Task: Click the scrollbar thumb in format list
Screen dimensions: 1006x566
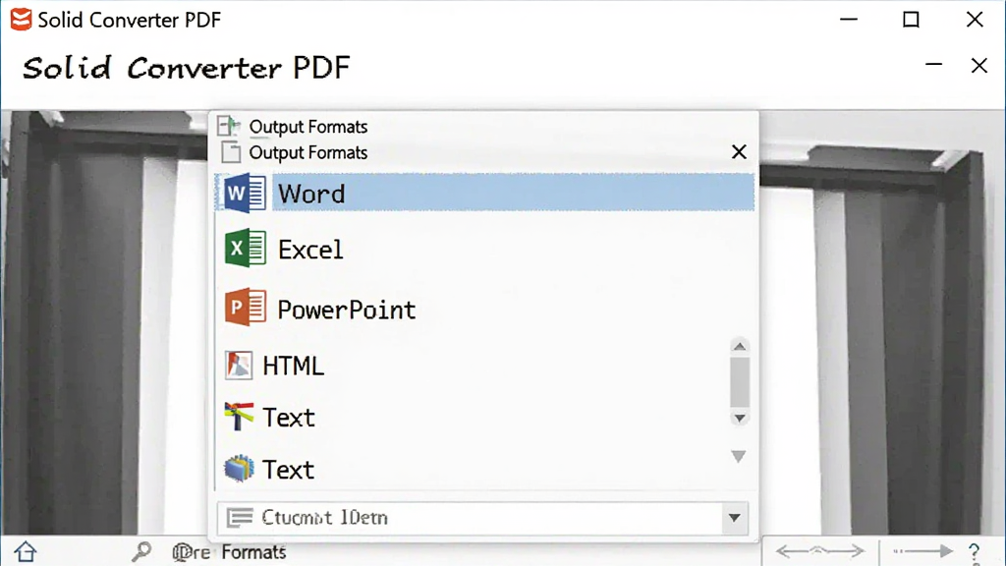Action: (x=739, y=382)
